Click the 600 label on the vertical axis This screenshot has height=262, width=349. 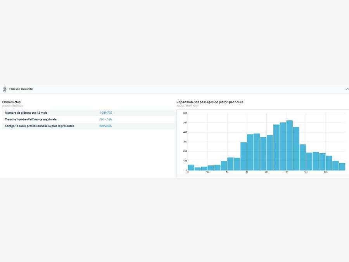[185, 113]
